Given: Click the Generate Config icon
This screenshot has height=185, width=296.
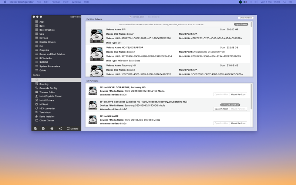Looking at the screenshot, I should coord(37,88).
